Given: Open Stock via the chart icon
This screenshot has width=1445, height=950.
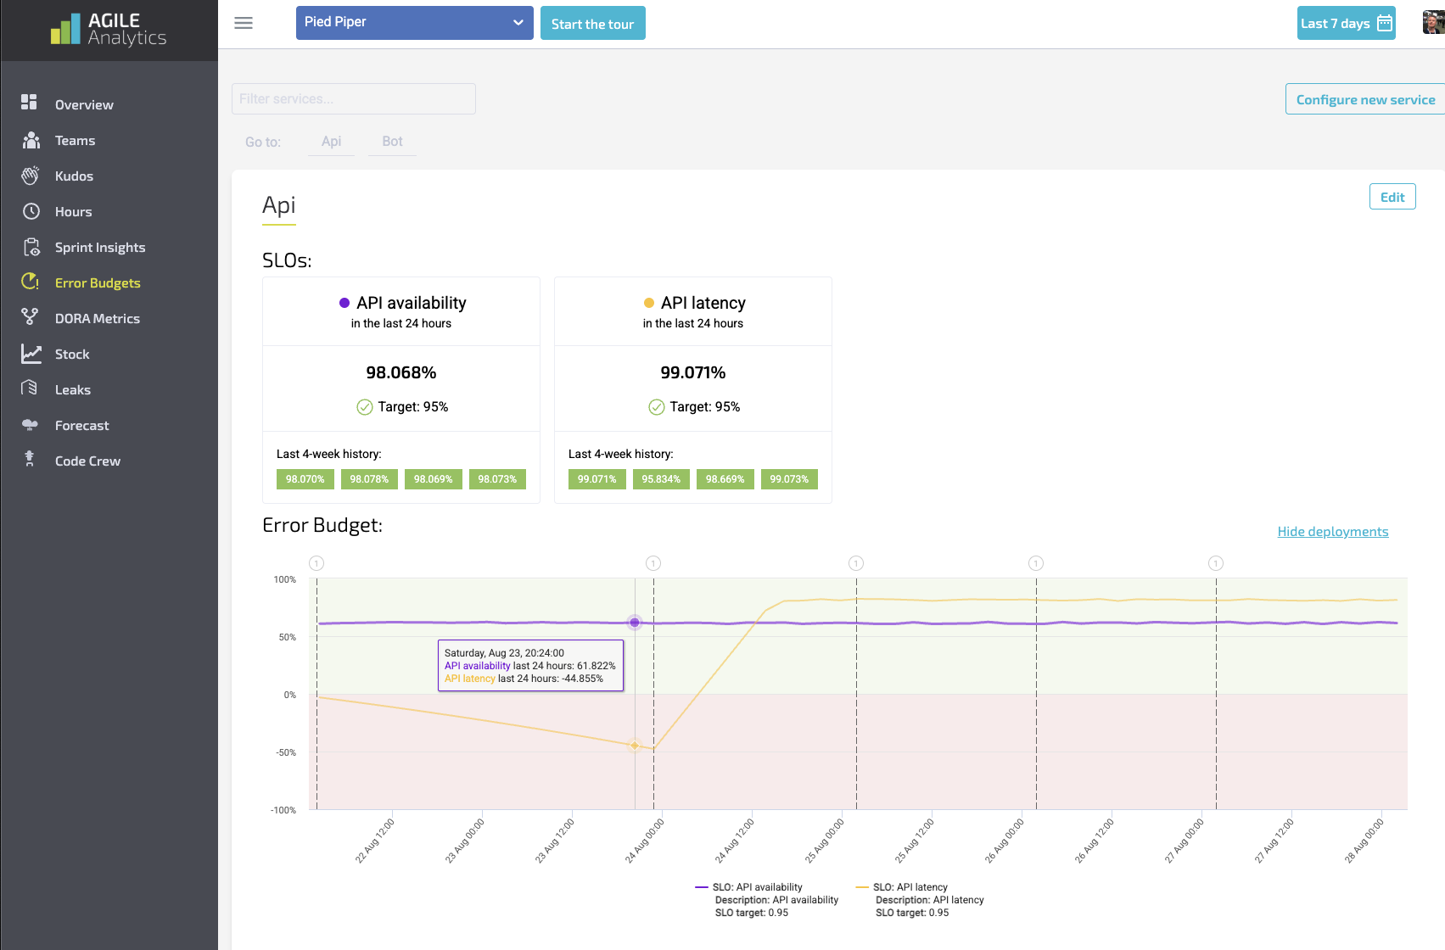Looking at the screenshot, I should pos(31,354).
